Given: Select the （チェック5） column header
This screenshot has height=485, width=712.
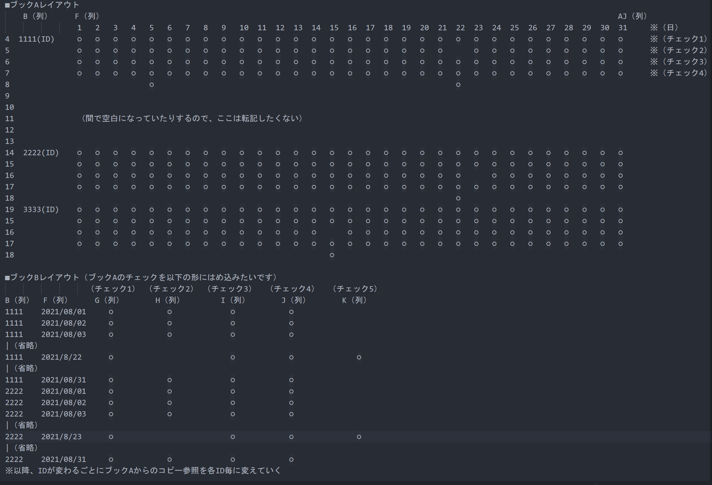Looking at the screenshot, I should coord(355,289).
